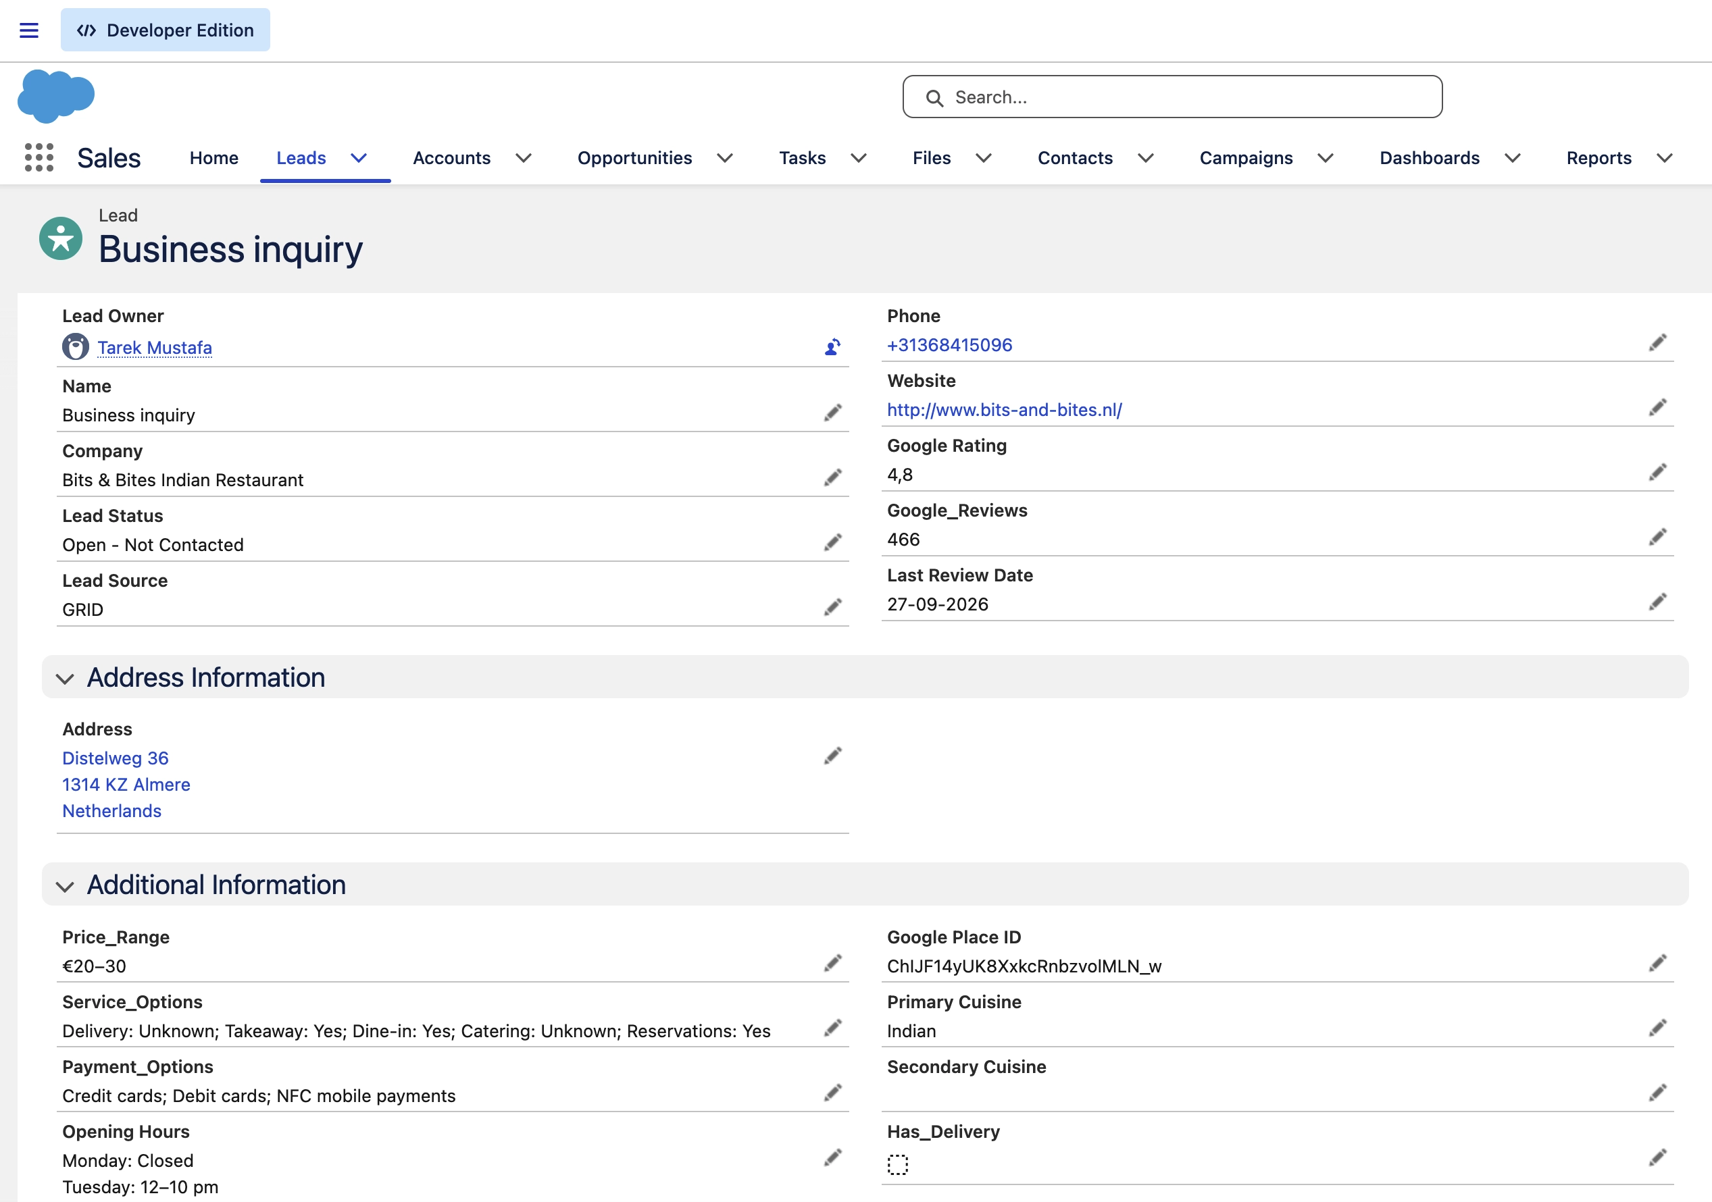Open the Distelweg 36 address link

pyautogui.click(x=116, y=758)
